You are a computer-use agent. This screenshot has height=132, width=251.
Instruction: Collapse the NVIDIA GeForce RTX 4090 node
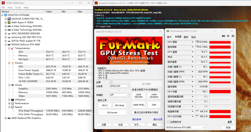click(x=6, y=44)
